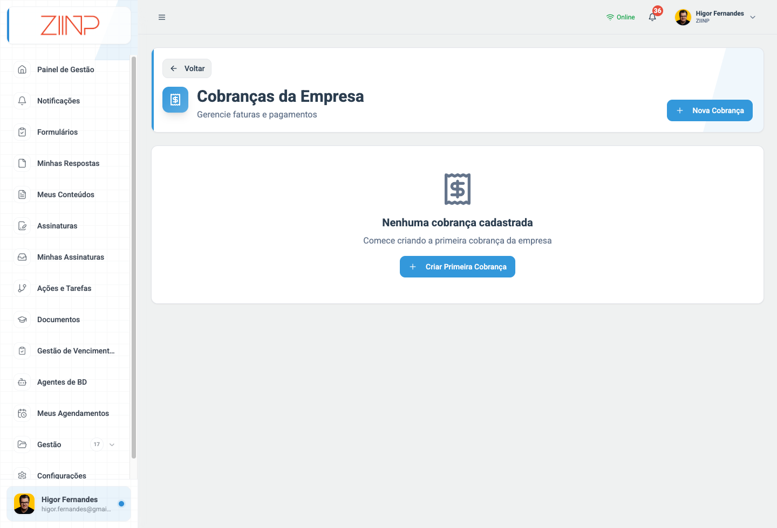777x528 pixels.
Task: Open Higor Fernandes profile card in sidebar
Action: click(69, 504)
